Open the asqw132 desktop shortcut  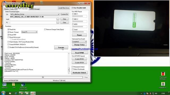[5, 85]
